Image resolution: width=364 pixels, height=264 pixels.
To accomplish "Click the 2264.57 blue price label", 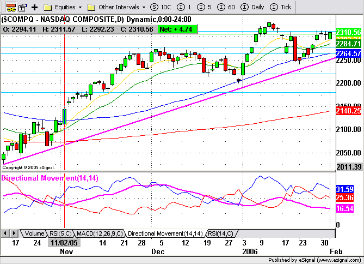I will pos(349,53).
